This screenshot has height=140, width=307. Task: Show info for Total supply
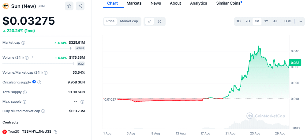point(25,92)
